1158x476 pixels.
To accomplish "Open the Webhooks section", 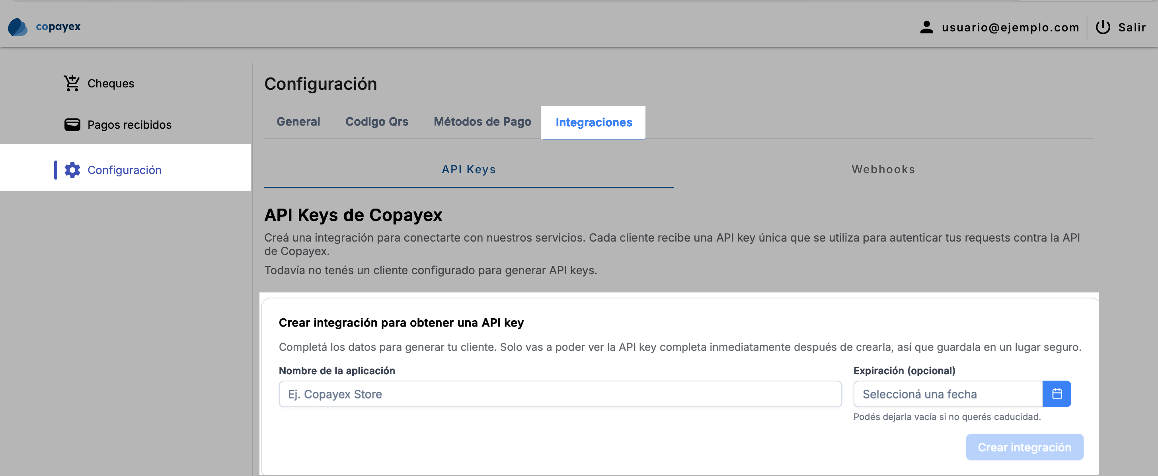I will [x=883, y=169].
